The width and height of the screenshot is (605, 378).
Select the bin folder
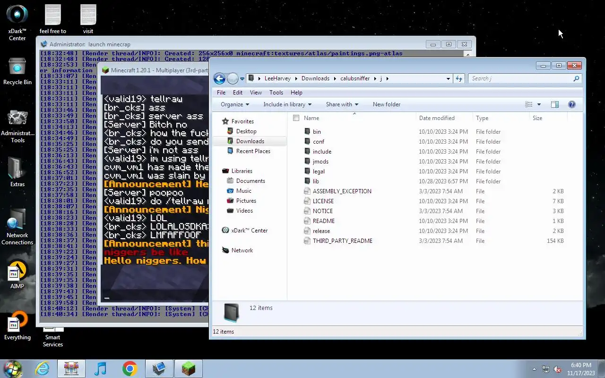317,132
